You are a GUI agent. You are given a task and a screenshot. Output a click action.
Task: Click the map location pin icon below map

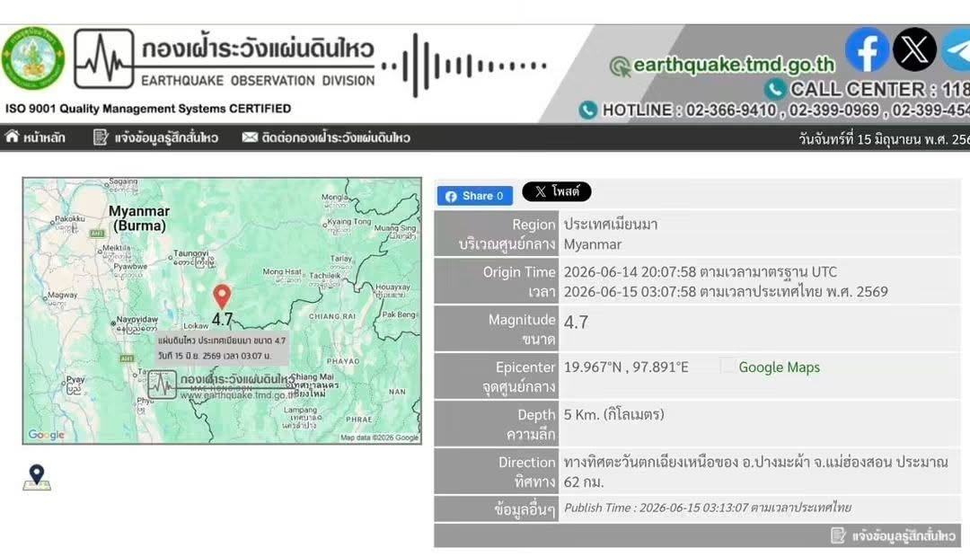[37, 477]
